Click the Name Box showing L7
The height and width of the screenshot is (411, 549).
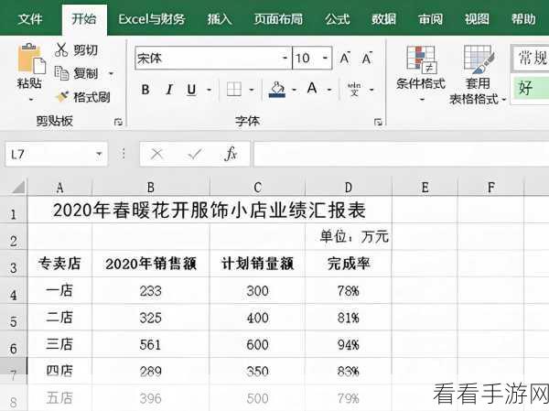pos(49,154)
